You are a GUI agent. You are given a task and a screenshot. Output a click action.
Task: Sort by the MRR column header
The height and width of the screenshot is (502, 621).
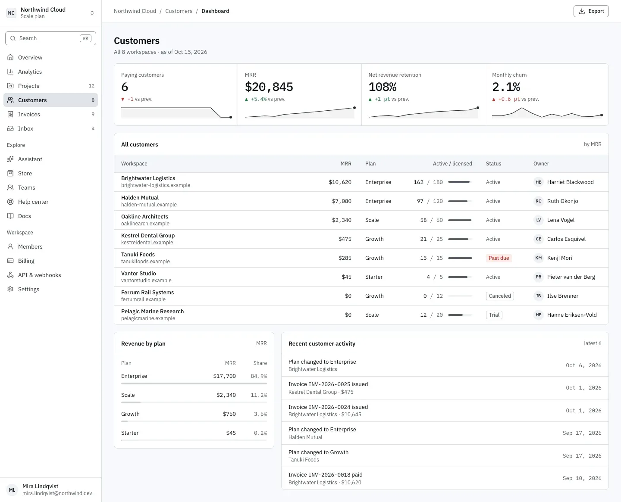(x=346, y=164)
